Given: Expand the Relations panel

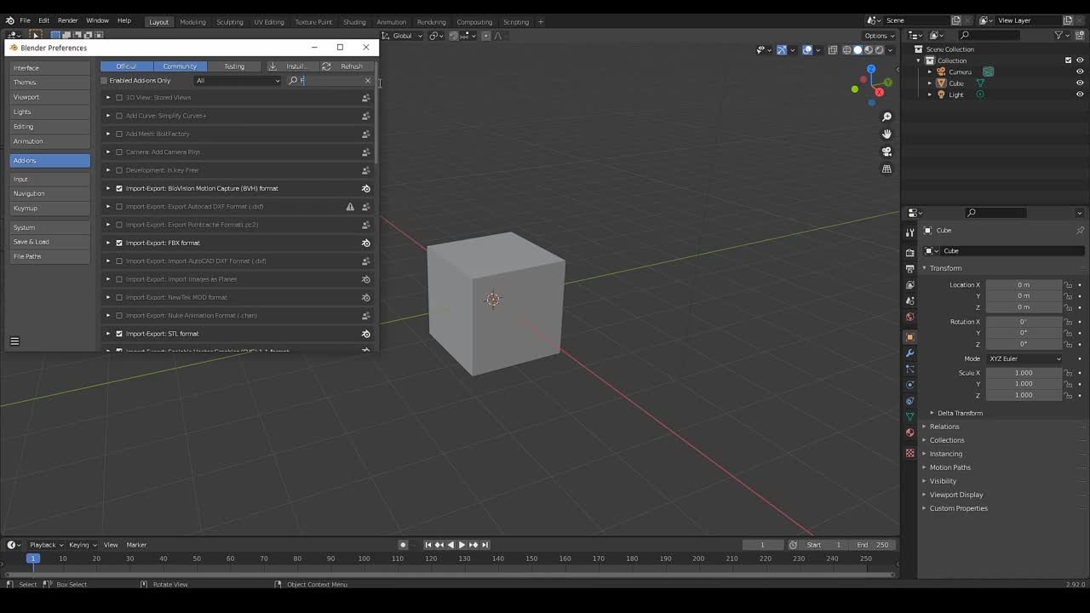Looking at the screenshot, I should click(x=940, y=427).
